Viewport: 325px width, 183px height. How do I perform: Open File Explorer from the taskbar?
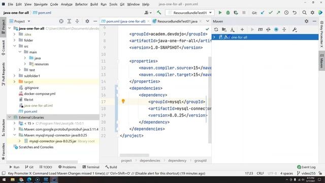click(x=13, y=179)
